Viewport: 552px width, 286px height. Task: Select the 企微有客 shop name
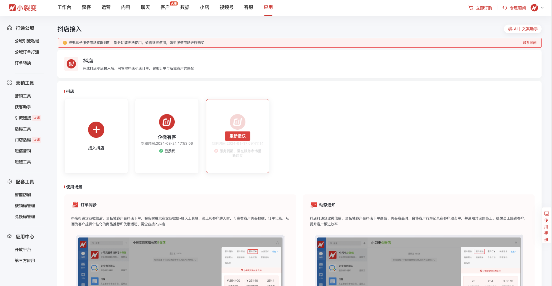pyautogui.click(x=167, y=137)
